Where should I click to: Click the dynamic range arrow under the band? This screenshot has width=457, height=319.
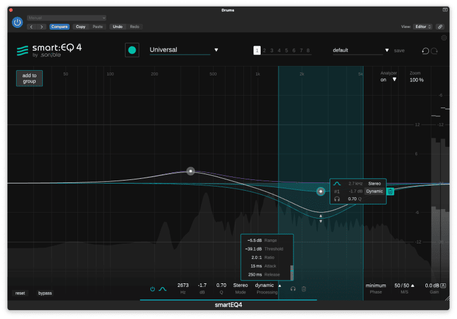tap(321, 219)
